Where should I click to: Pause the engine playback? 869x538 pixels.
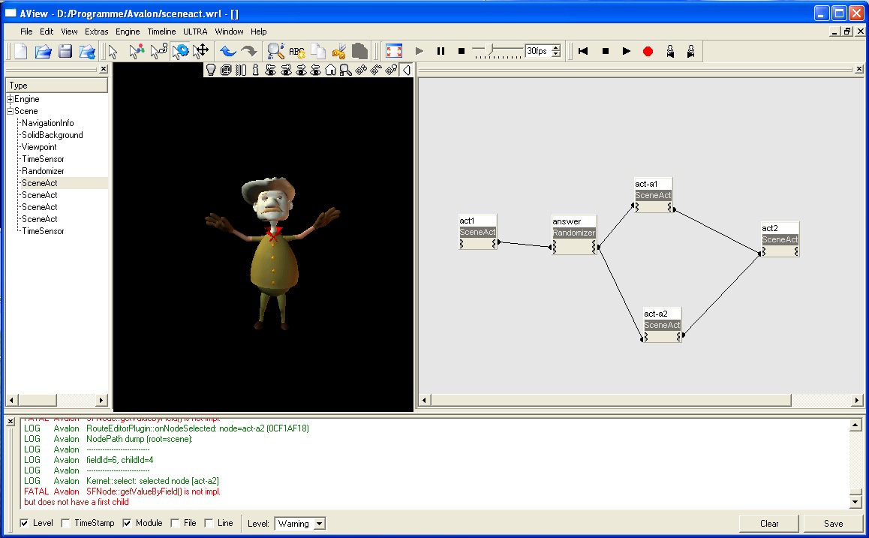(x=441, y=51)
